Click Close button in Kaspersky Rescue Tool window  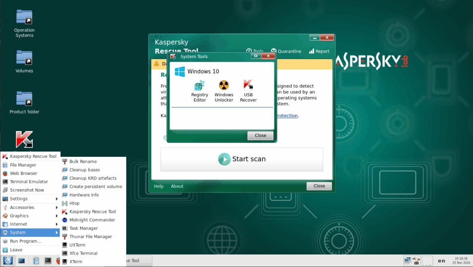tap(319, 186)
